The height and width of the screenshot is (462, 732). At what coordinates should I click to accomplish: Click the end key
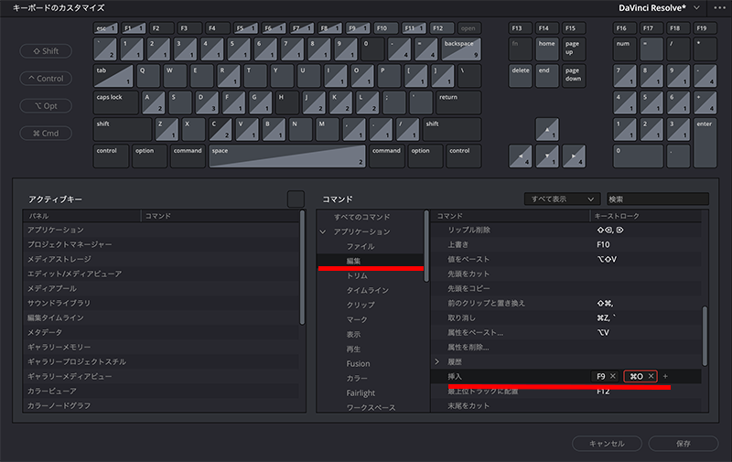pyautogui.click(x=547, y=76)
